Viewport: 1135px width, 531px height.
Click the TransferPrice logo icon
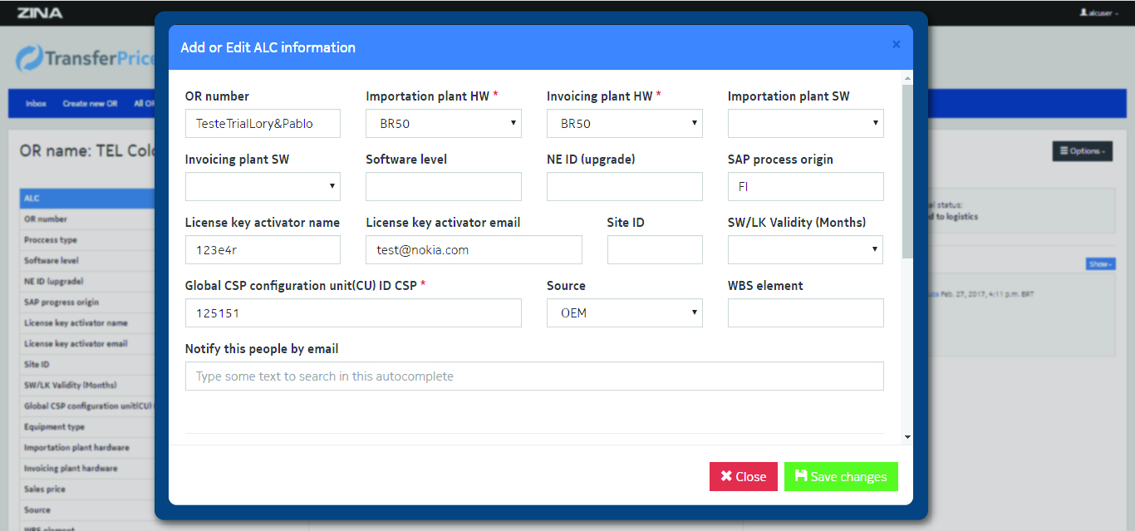click(x=30, y=59)
